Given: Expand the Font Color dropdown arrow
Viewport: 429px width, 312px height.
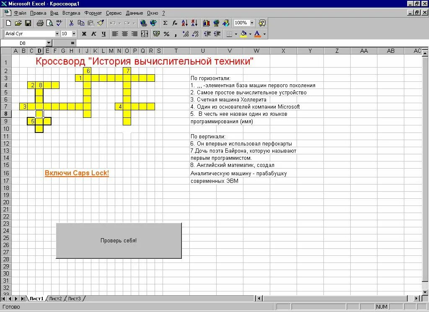Looking at the screenshot, I should (x=264, y=34).
